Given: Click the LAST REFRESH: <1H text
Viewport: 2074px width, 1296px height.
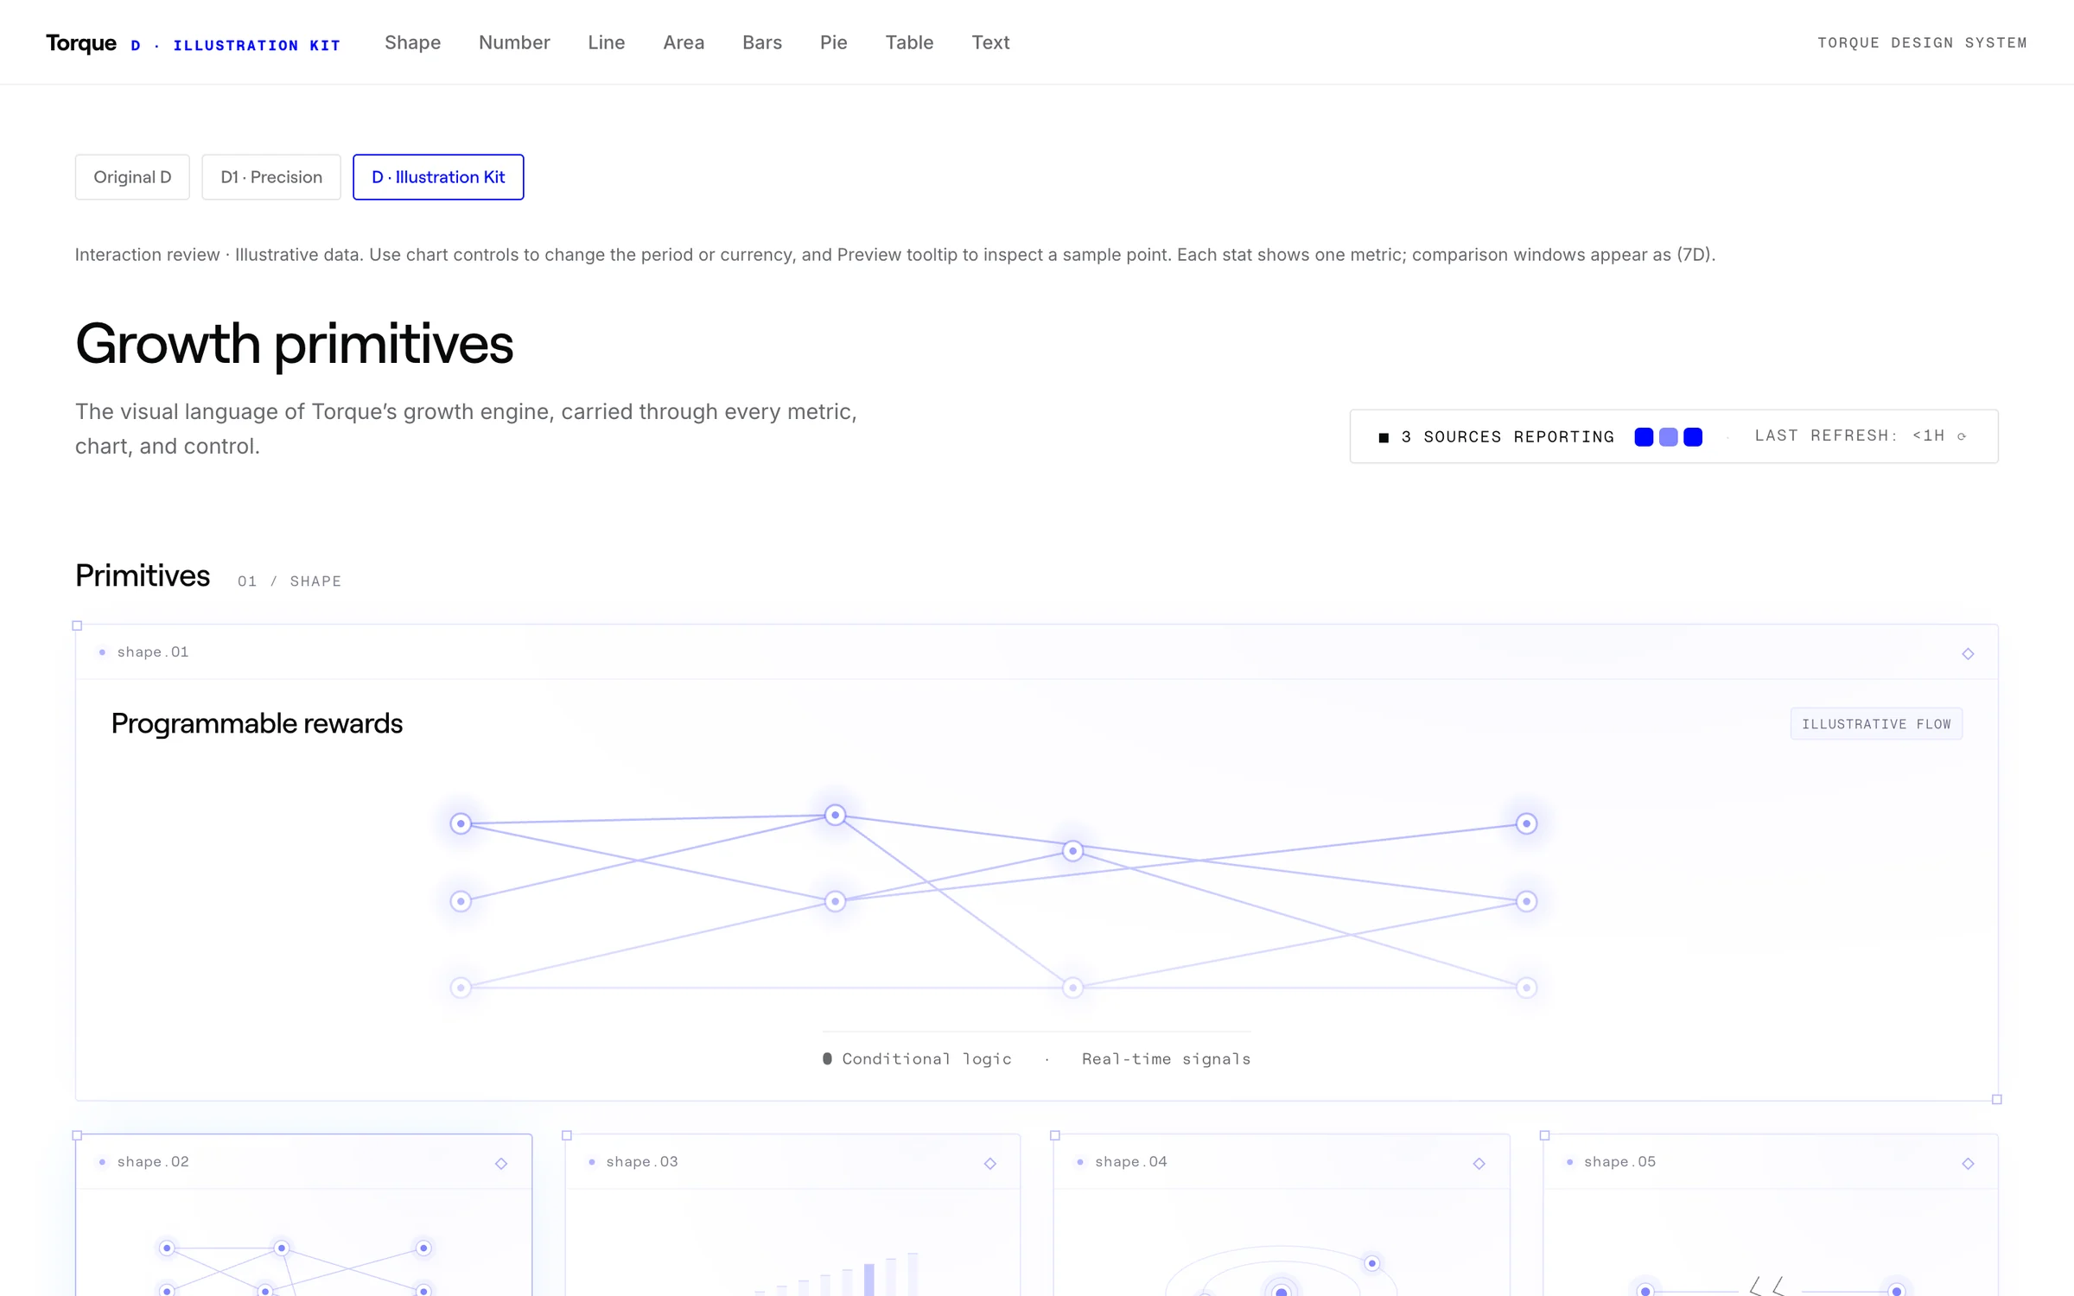Looking at the screenshot, I should [x=1849, y=435].
